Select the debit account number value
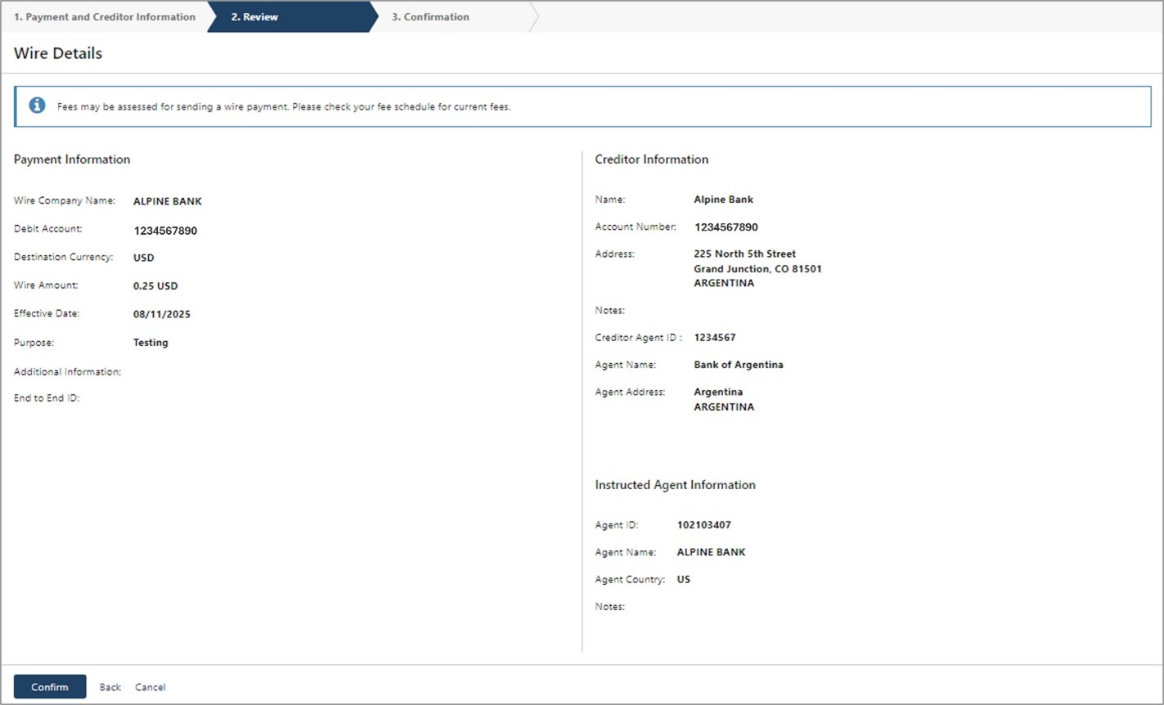Viewport: 1164px width, 705px height. 165,231
